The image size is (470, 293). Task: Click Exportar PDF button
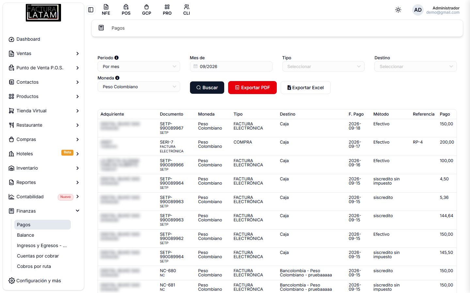252,88
